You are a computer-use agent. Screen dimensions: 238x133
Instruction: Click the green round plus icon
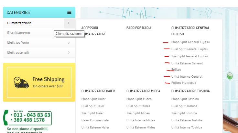pyautogui.click(x=230, y=76)
